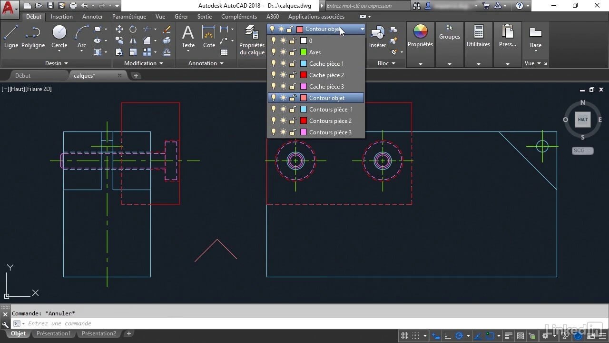Click the Move (Déplacer) tool icon
The height and width of the screenshot is (343, 609).
click(x=119, y=30)
